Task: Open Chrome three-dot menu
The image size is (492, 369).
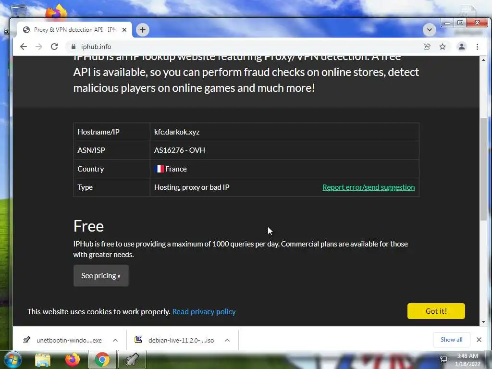Action: click(477, 47)
